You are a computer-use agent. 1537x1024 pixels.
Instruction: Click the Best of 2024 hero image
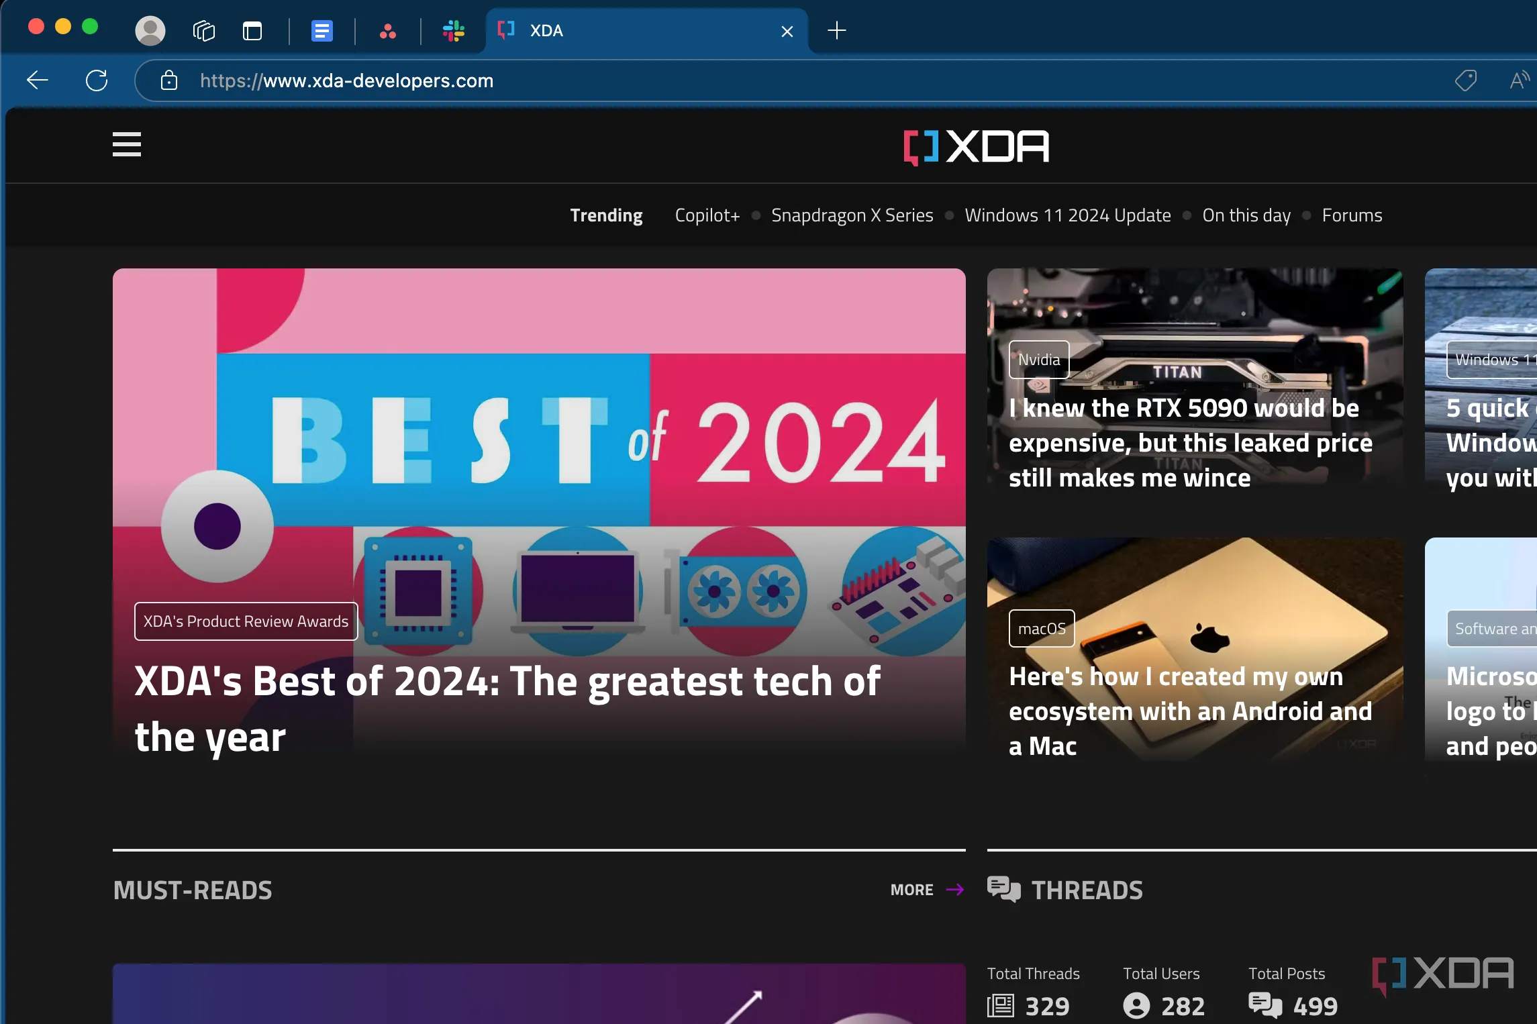pos(539,429)
